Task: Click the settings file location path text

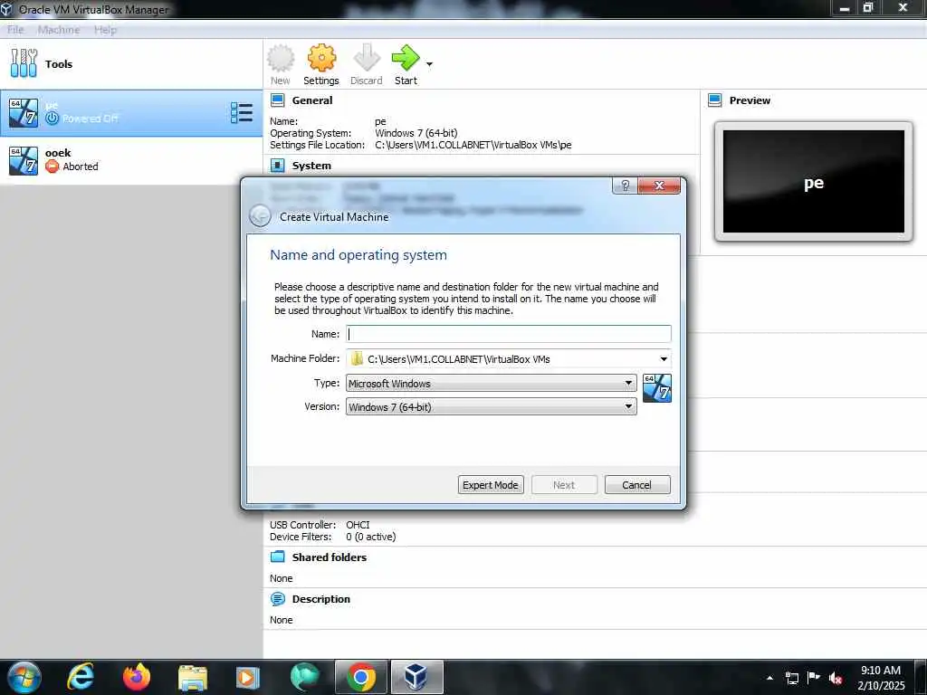Action: [x=473, y=145]
